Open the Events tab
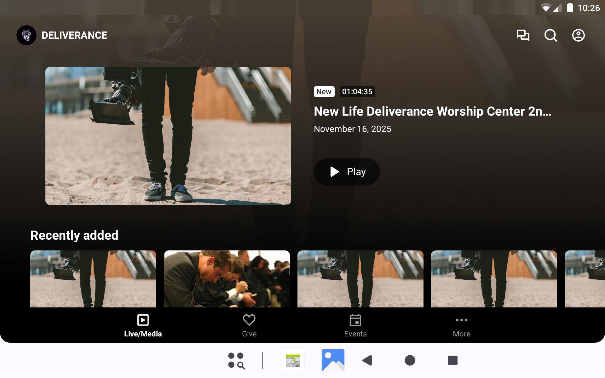 [x=355, y=326]
